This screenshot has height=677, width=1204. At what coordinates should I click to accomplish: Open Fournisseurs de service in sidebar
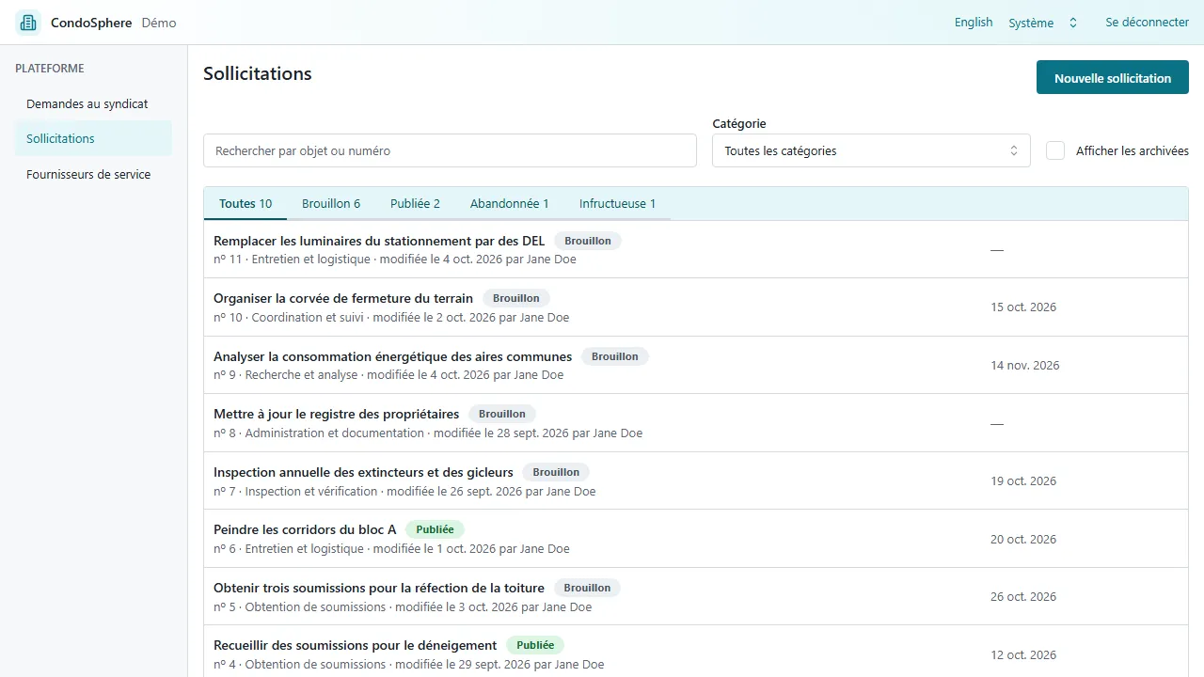coord(93,174)
